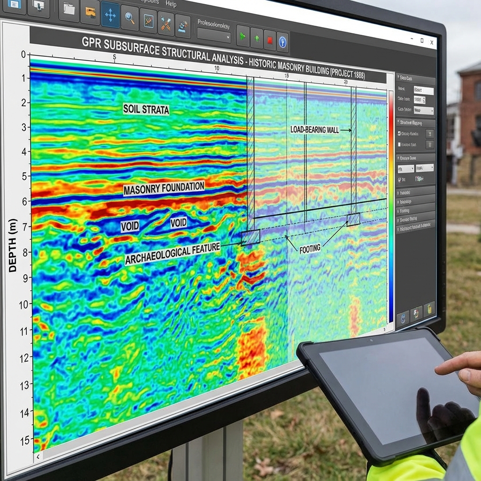Click the yellow vehicle icon in toolbar

click(90, 13)
